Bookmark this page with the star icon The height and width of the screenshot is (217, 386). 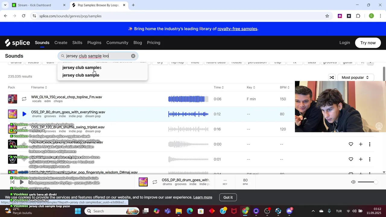click(327, 16)
